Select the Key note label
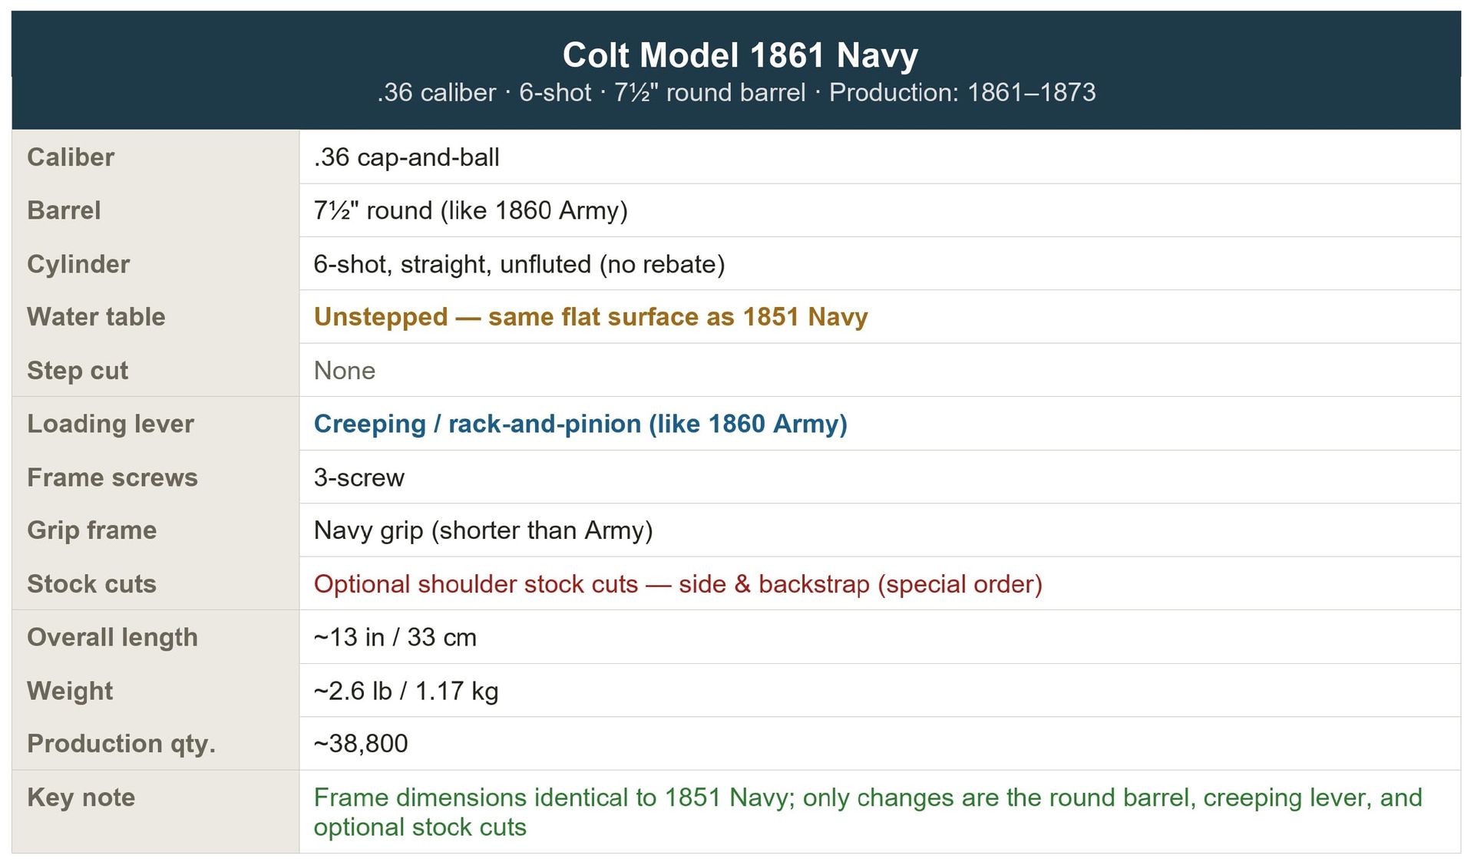1474x865 pixels. [81, 797]
